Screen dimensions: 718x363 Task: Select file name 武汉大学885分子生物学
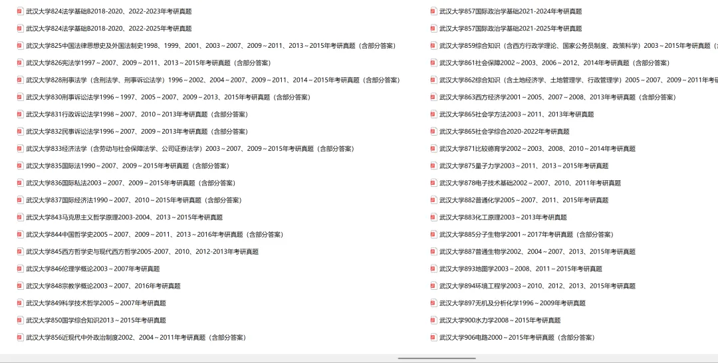527,235
